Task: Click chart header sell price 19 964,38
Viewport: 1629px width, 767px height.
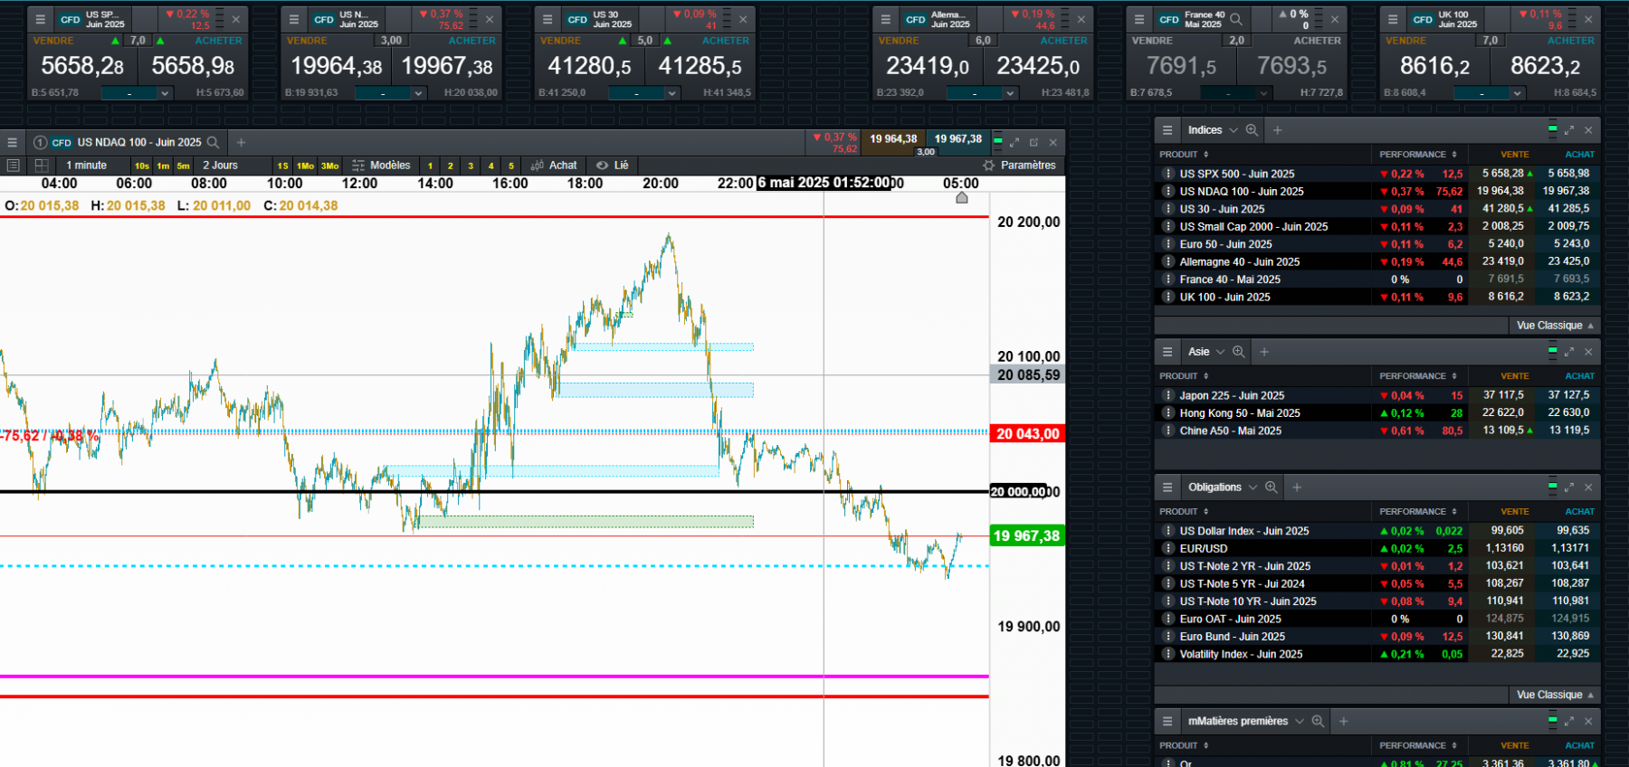Action: [x=892, y=138]
